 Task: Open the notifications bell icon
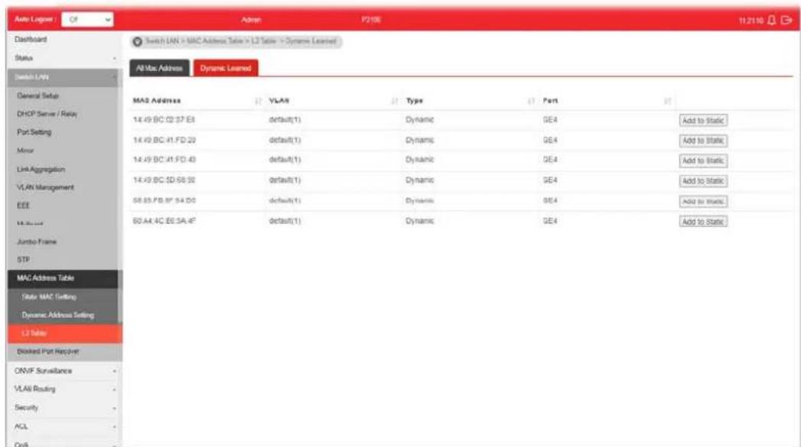(x=771, y=20)
